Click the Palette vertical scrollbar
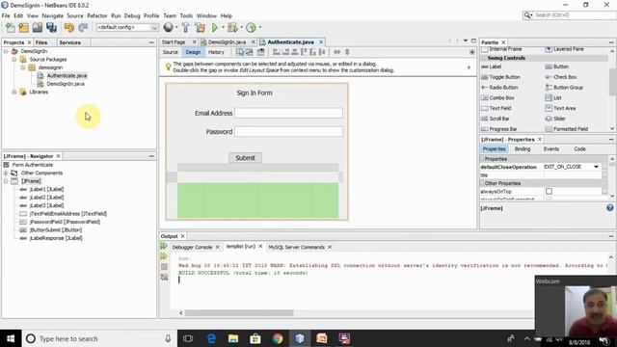 [x=612, y=82]
